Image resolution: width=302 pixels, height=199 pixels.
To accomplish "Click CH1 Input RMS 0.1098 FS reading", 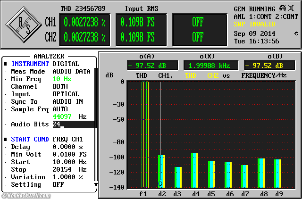I will pyautogui.click(x=138, y=22).
